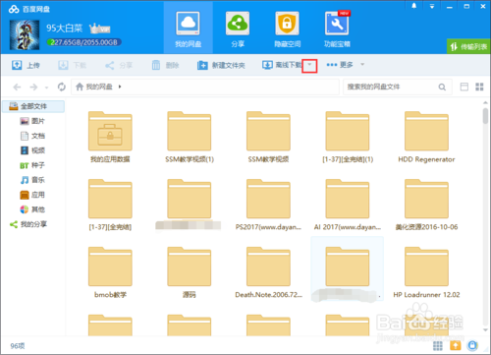This screenshot has width=491, height=355.
Task: Click the 百度网盘 logo
Action: (x=29, y=9)
